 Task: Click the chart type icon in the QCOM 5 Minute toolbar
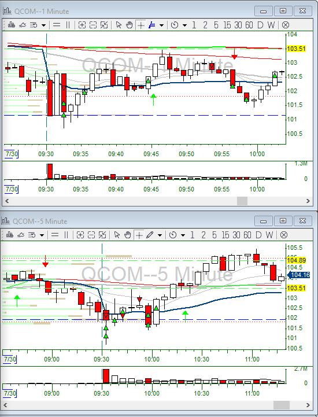(x=10, y=235)
